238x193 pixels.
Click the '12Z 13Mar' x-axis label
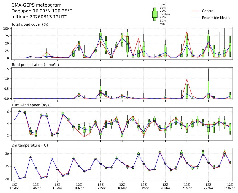pos(14,186)
